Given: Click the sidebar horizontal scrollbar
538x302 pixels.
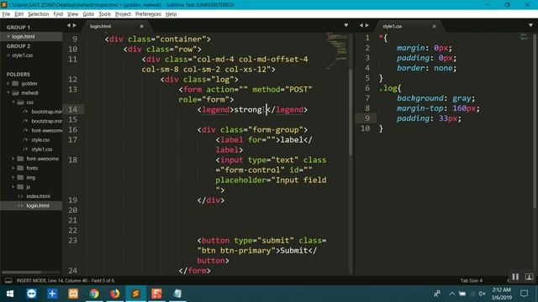Looking at the screenshot, I should click(x=21, y=272).
